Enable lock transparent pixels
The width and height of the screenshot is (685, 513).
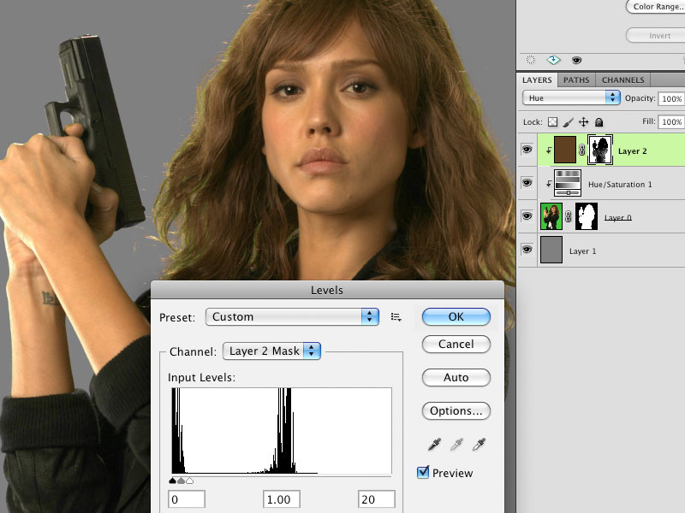553,122
